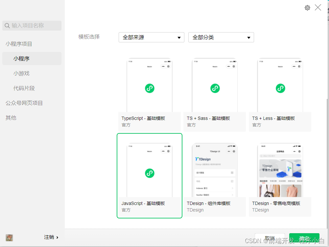Open the 全部来源 source dropdown
This screenshot has height=247, width=329.
pyautogui.click(x=152, y=37)
